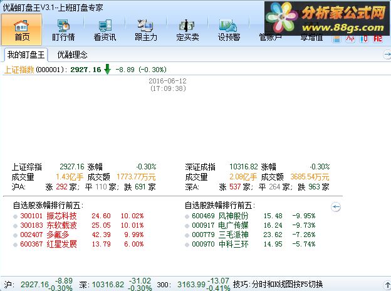Viewport: 391px width, 291px height.
Task: Select stock 000917 电广传媒
Action: click(x=220, y=225)
